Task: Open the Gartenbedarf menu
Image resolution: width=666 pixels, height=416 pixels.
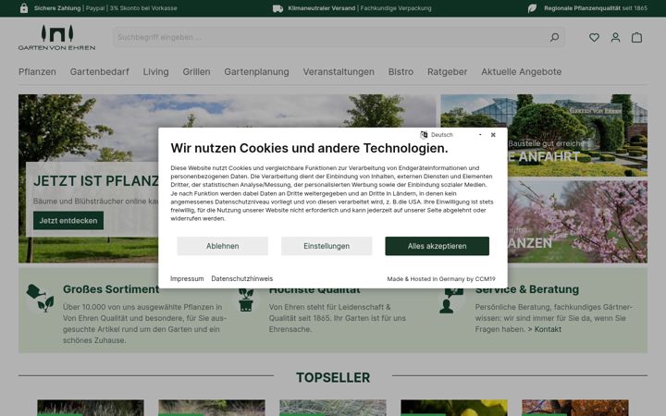Action: click(99, 72)
